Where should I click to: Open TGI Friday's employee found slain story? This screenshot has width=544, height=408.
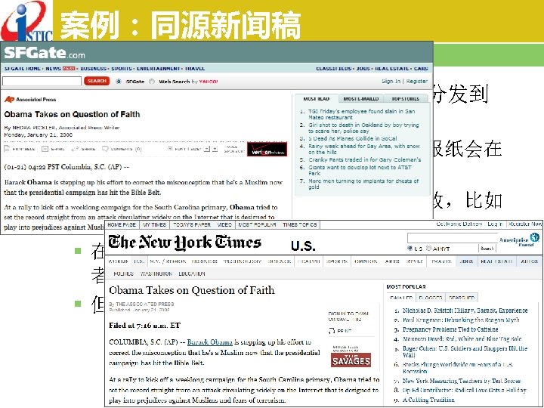pos(361,115)
